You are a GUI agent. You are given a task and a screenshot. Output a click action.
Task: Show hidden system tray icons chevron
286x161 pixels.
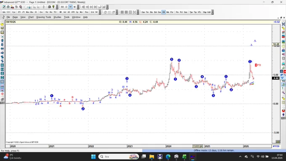pyautogui.click(x=240, y=157)
